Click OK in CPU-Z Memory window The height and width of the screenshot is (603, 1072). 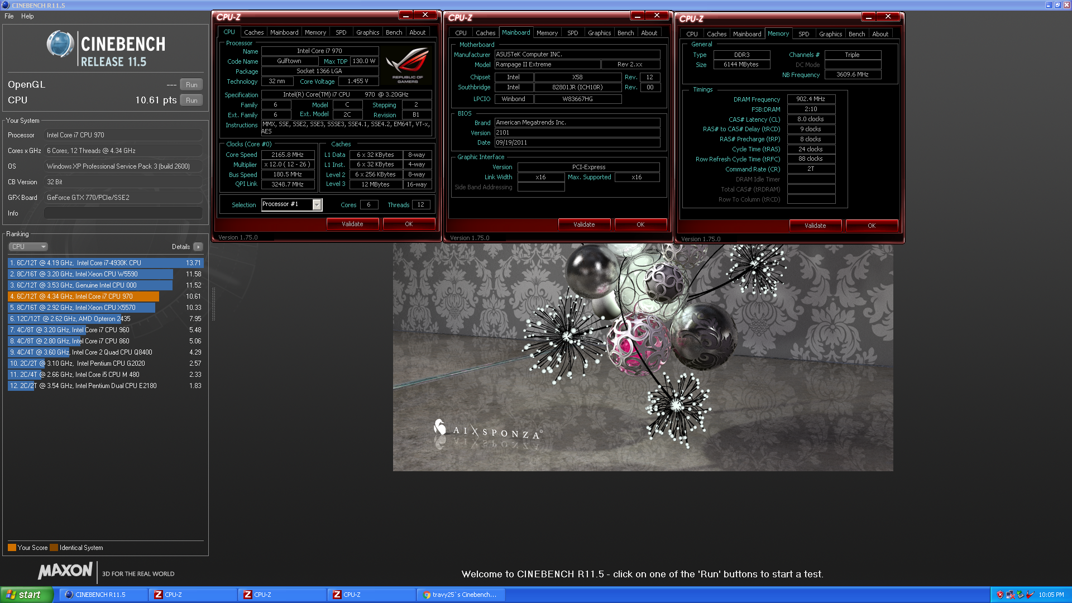pyautogui.click(x=872, y=226)
